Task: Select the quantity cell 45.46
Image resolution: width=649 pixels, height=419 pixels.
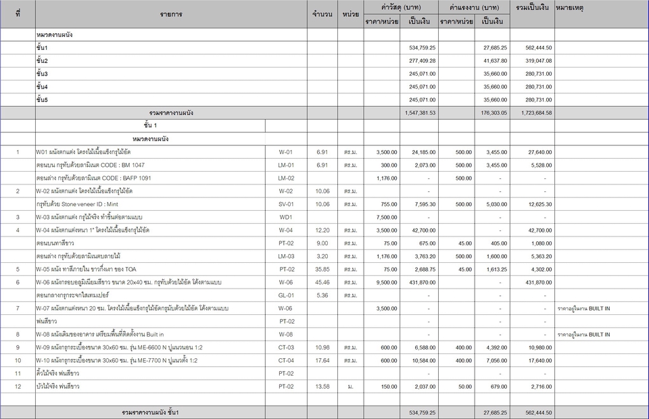Action: click(x=322, y=282)
